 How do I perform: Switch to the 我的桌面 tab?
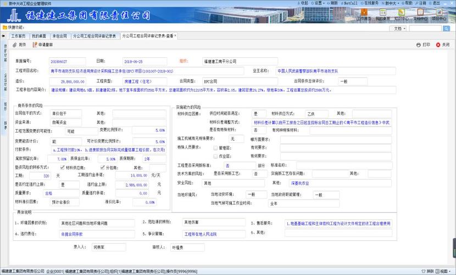point(39,36)
